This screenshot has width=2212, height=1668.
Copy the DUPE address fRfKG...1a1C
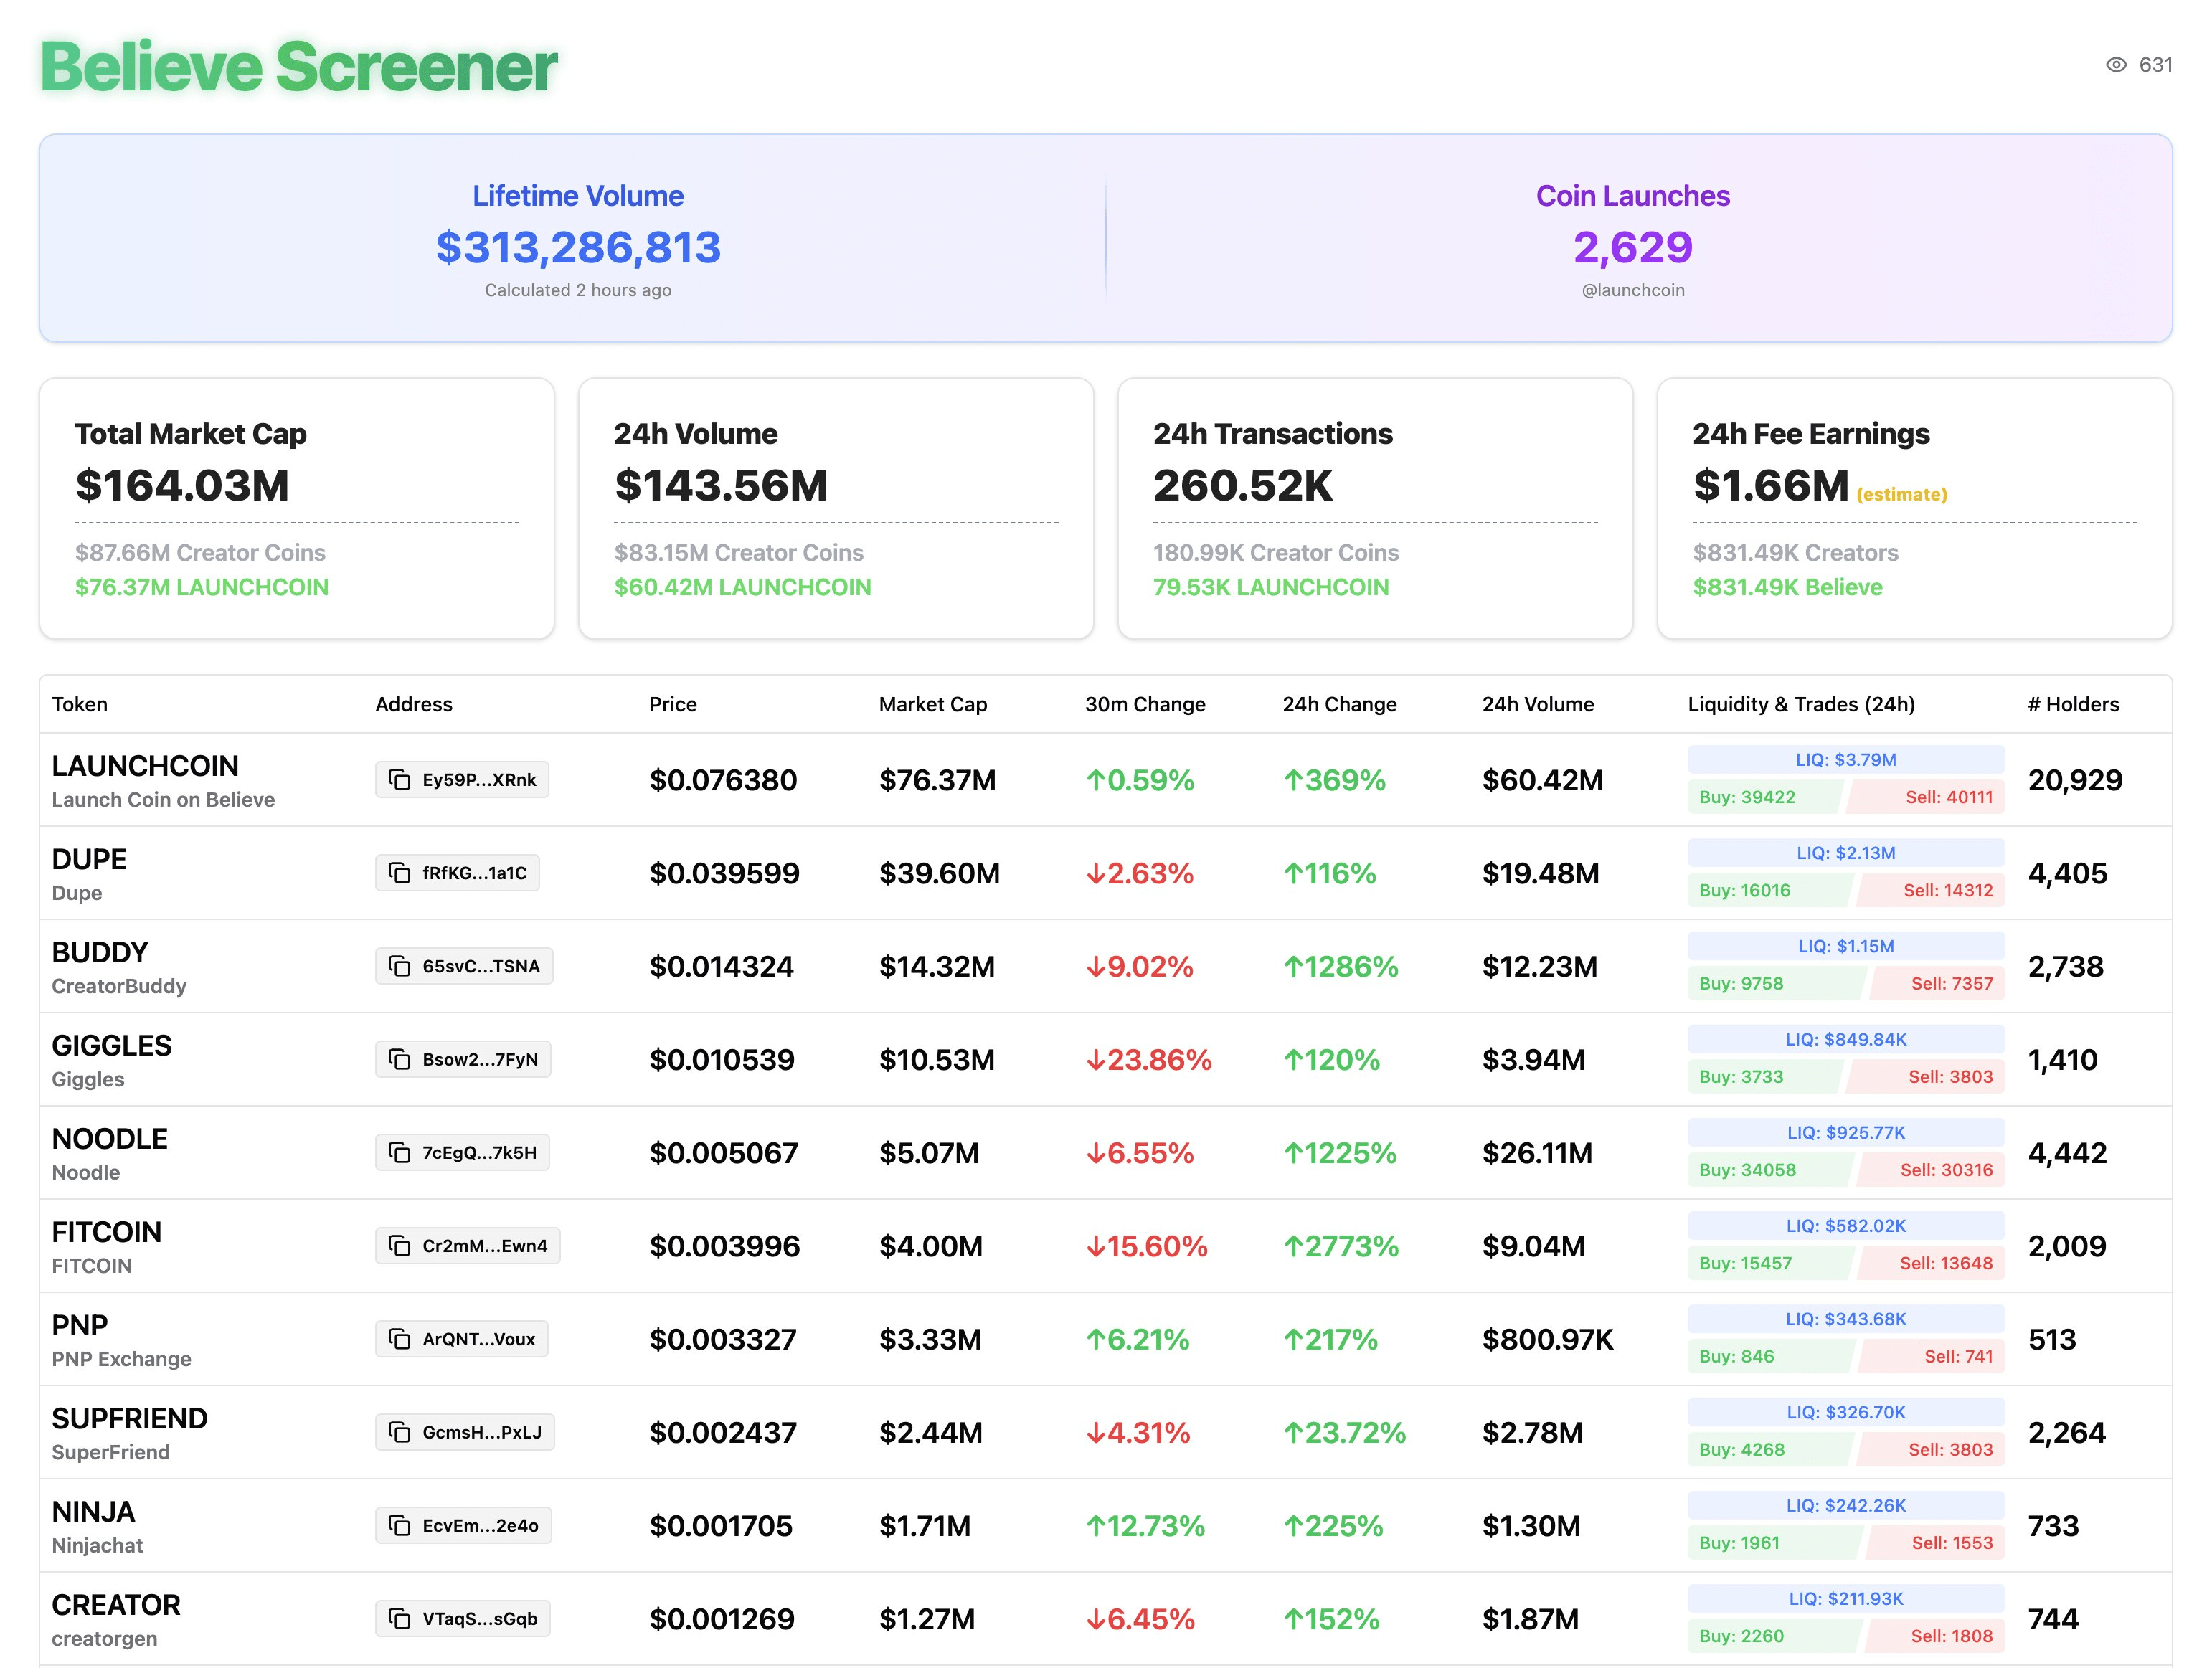pyautogui.click(x=457, y=873)
